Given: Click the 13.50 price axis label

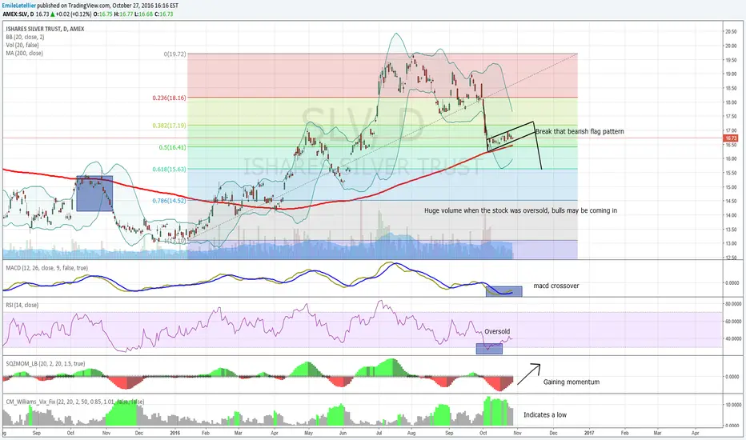Looking at the screenshot, I should 730,230.
